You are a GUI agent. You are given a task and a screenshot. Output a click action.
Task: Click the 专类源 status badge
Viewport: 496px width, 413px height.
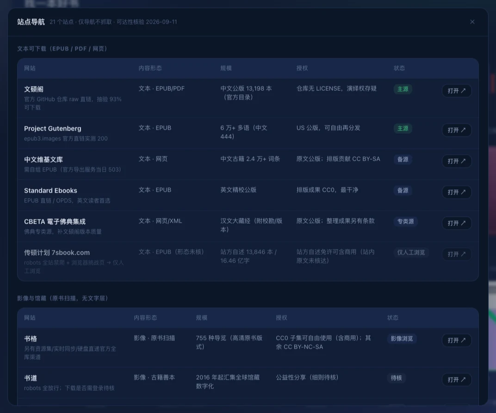[x=405, y=221]
